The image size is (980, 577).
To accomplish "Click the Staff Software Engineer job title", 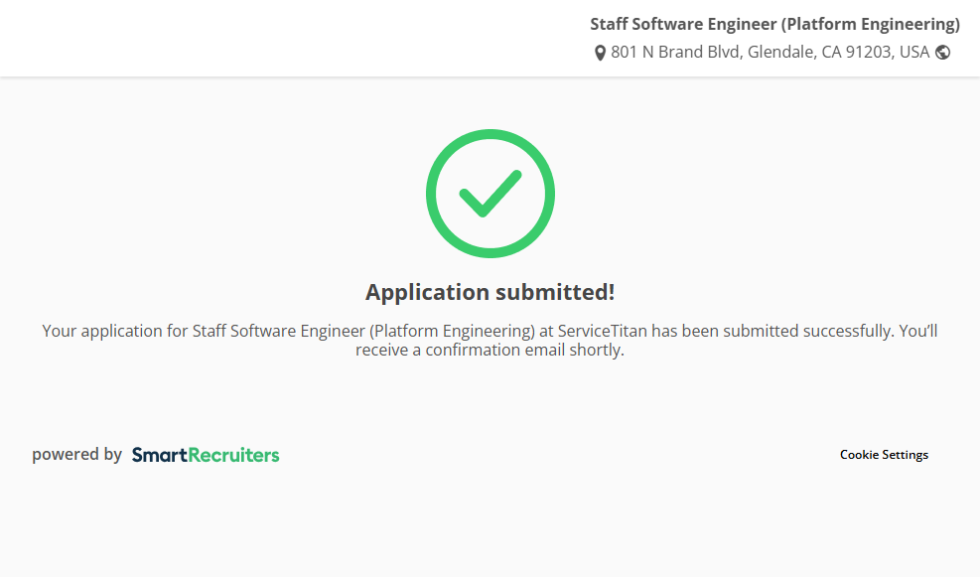I will click(774, 24).
